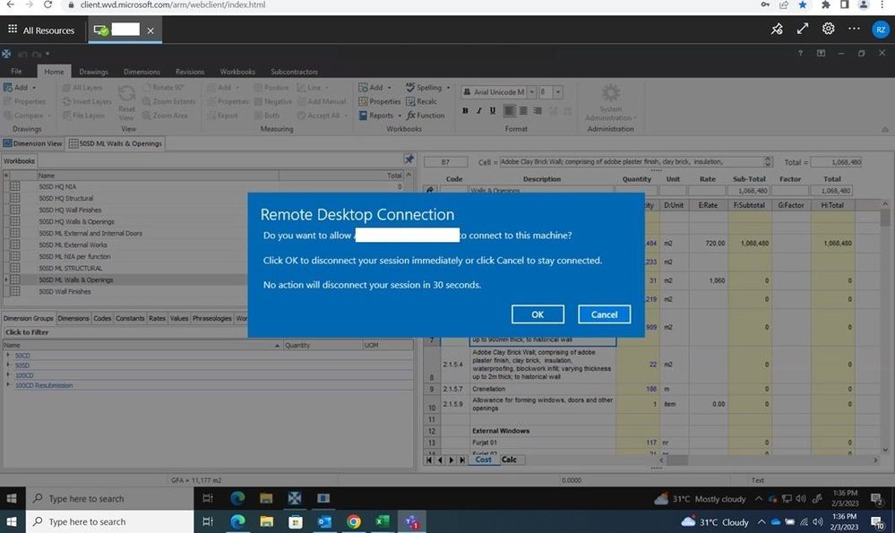Open Excel from the taskbar
The image size is (895, 533).
pyautogui.click(x=382, y=521)
